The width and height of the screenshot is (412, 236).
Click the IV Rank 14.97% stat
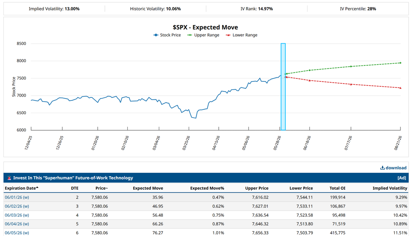click(257, 9)
